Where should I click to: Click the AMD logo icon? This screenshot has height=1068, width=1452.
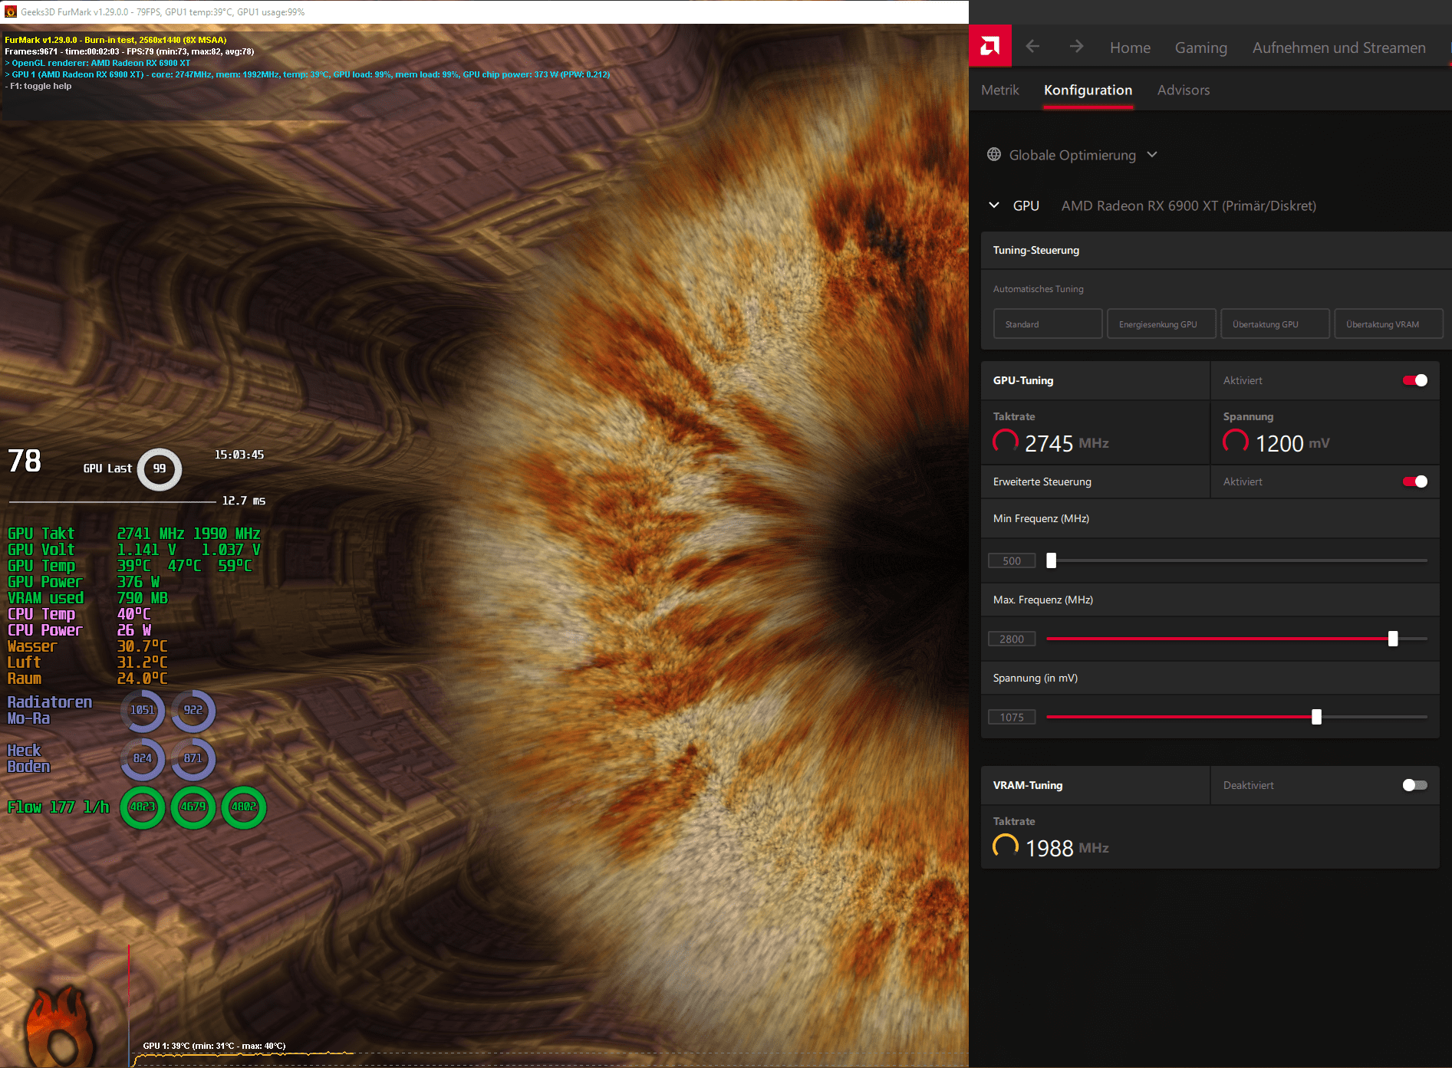(x=990, y=47)
